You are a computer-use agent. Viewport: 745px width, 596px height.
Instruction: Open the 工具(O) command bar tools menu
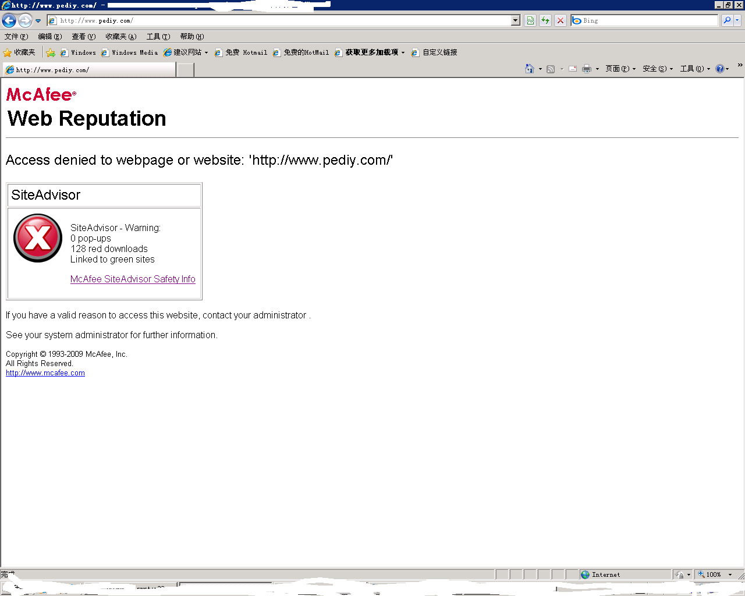coord(695,69)
